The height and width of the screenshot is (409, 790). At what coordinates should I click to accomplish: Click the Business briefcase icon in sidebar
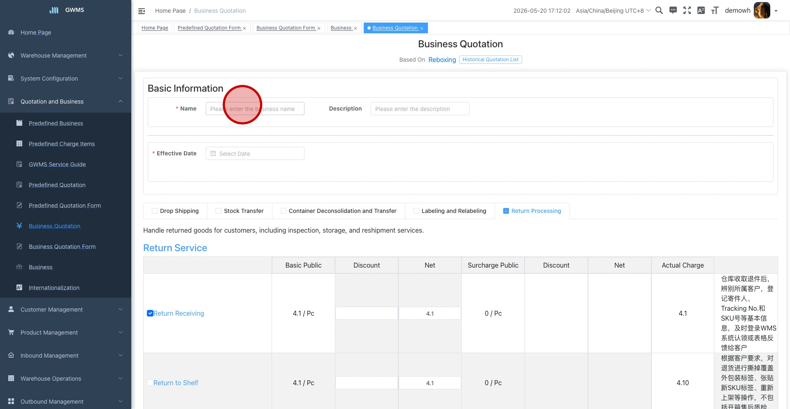pyautogui.click(x=19, y=267)
